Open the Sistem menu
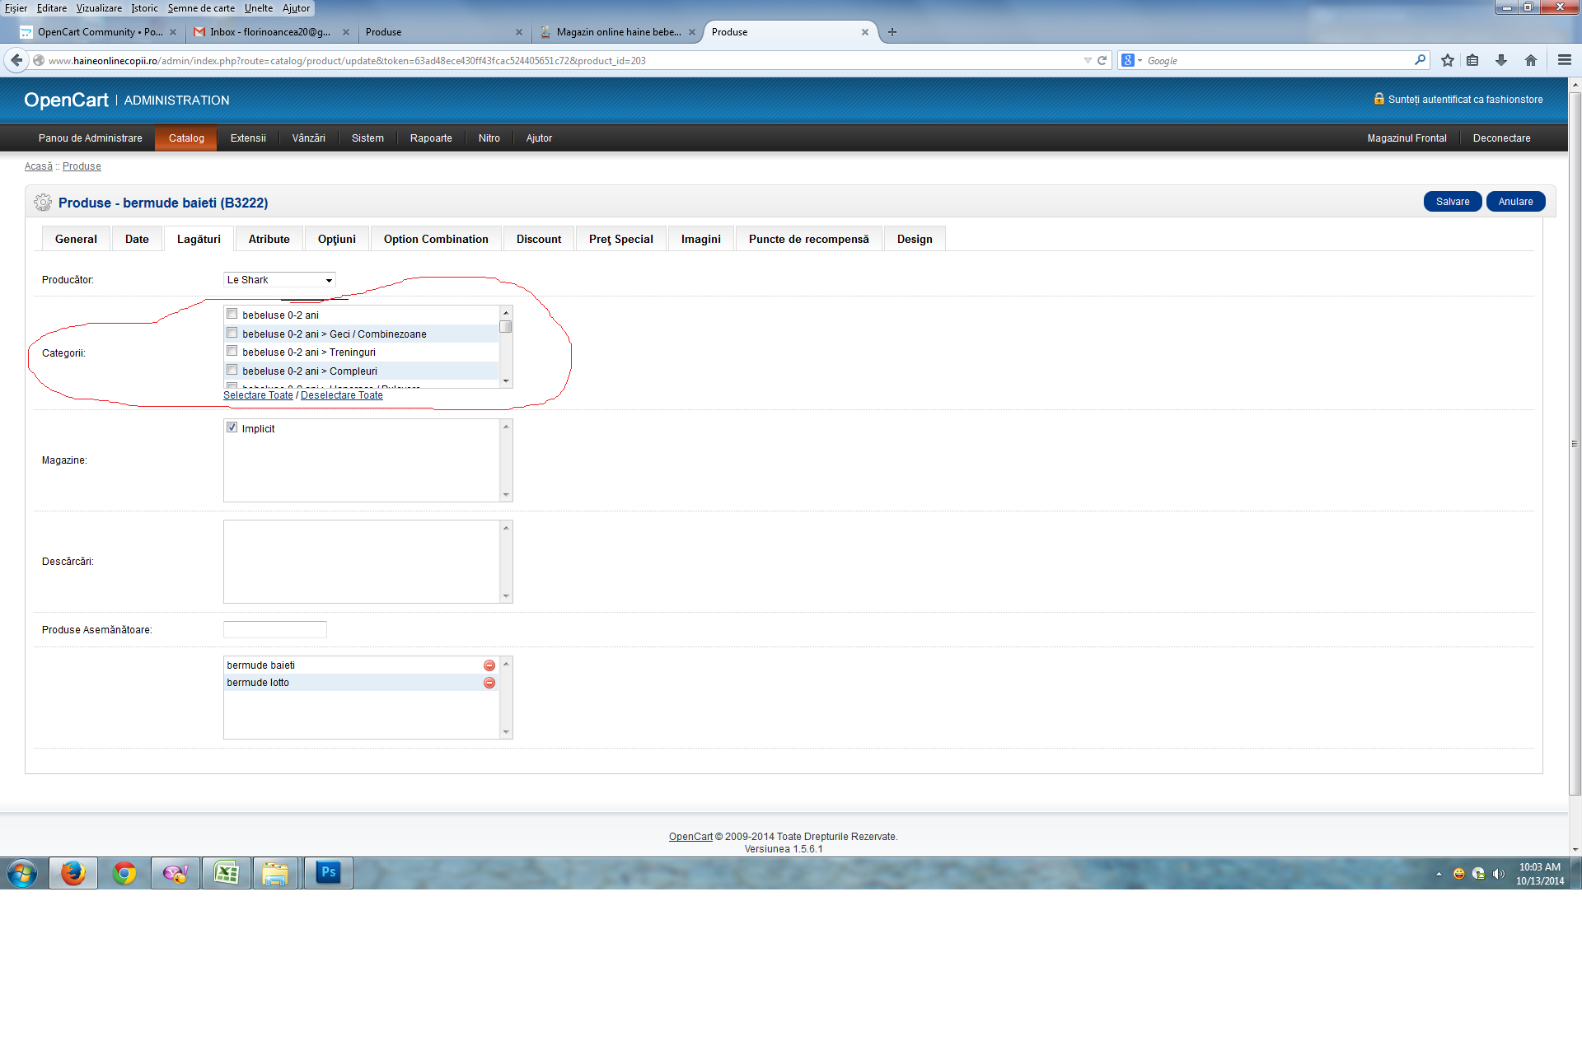Viewport: 1582px width, 1041px height. (367, 138)
